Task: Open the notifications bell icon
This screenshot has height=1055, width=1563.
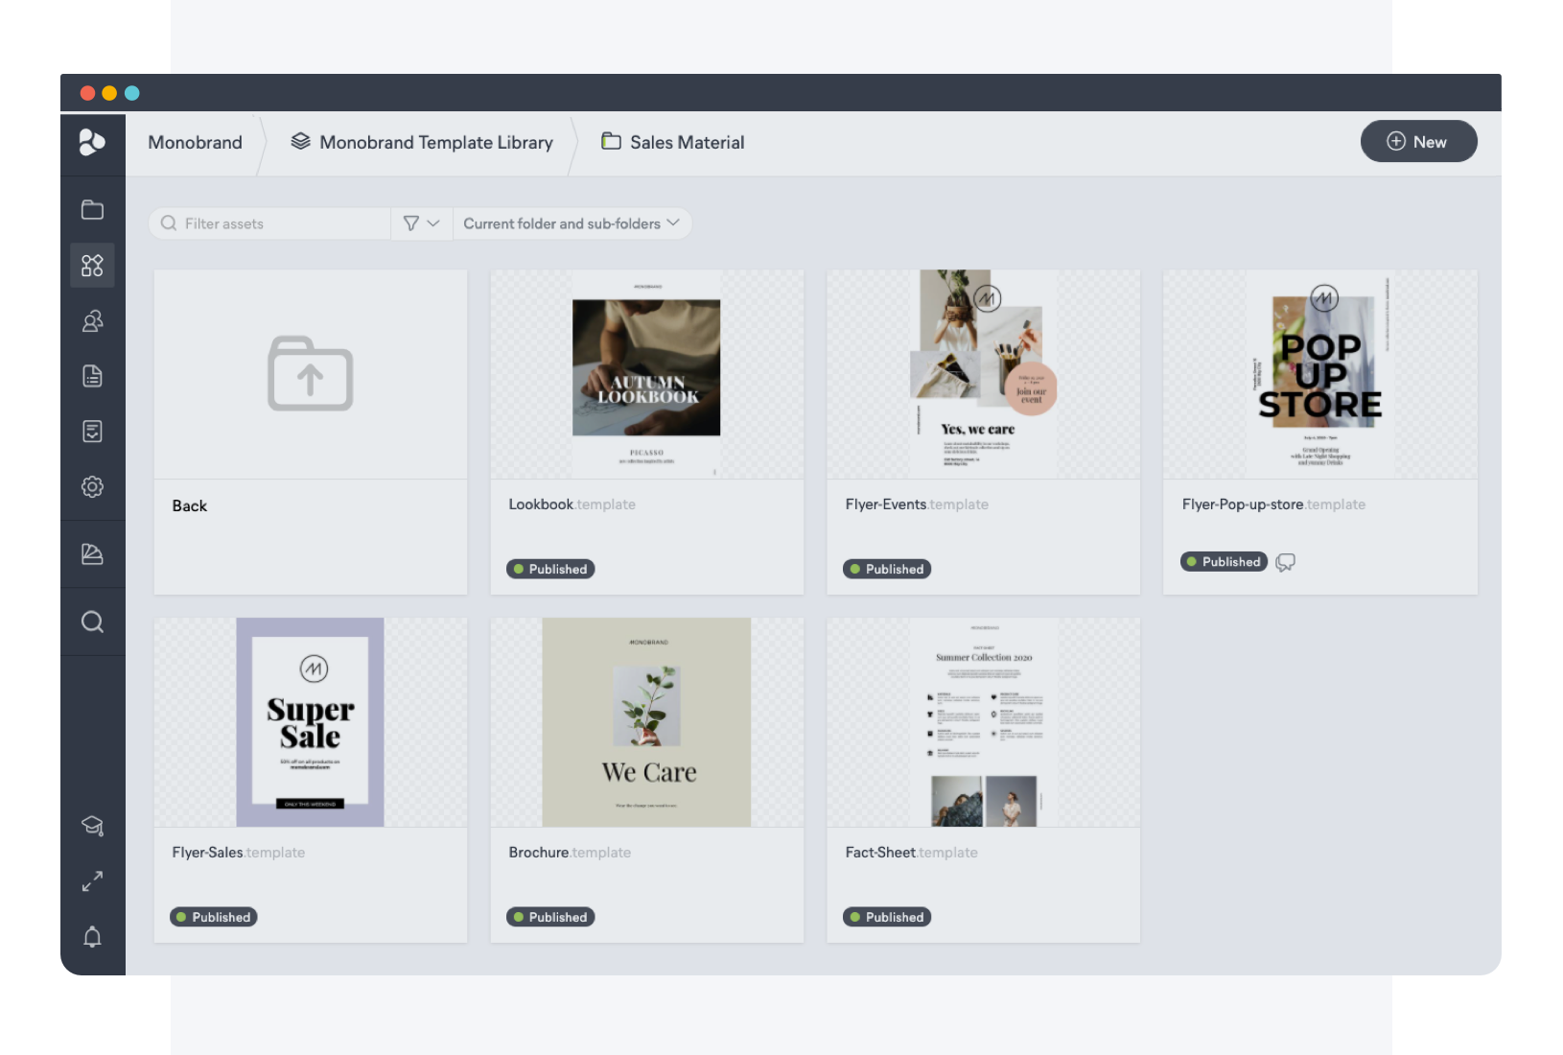Action: 92,937
